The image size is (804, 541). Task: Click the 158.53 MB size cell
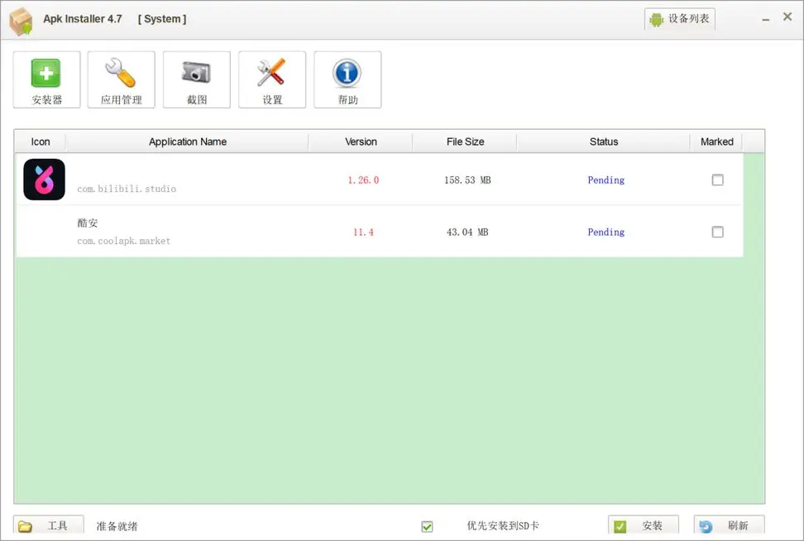click(x=467, y=180)
